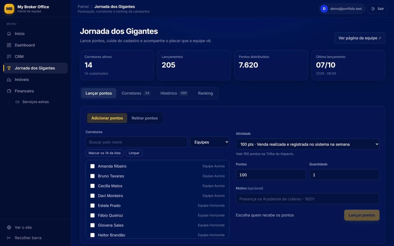Open the Histórico tab
This screenshot has width=394, height=246.
(174, 93)
